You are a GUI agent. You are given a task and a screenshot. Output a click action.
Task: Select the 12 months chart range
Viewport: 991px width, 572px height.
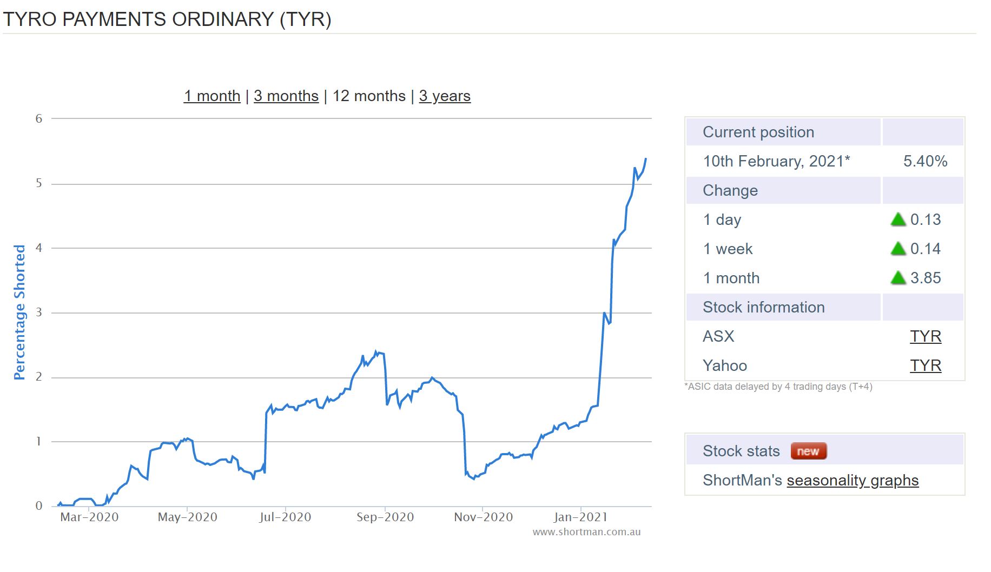point(369,96)
